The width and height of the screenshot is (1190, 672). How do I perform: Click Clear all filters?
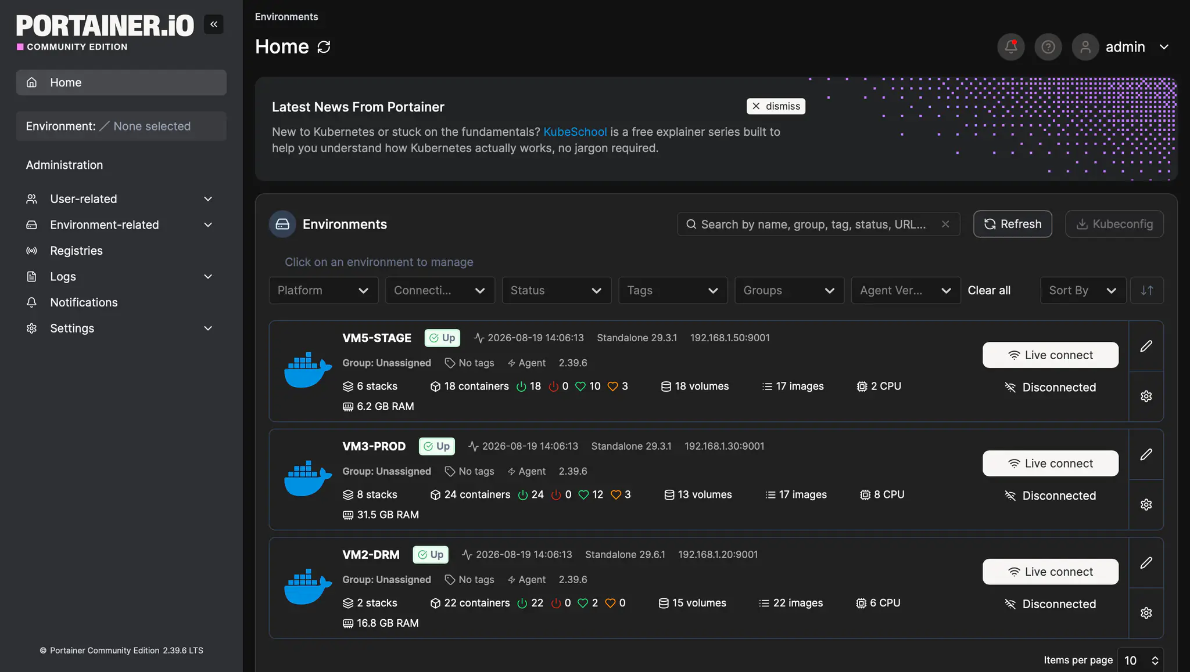click(x=989, y=290)
